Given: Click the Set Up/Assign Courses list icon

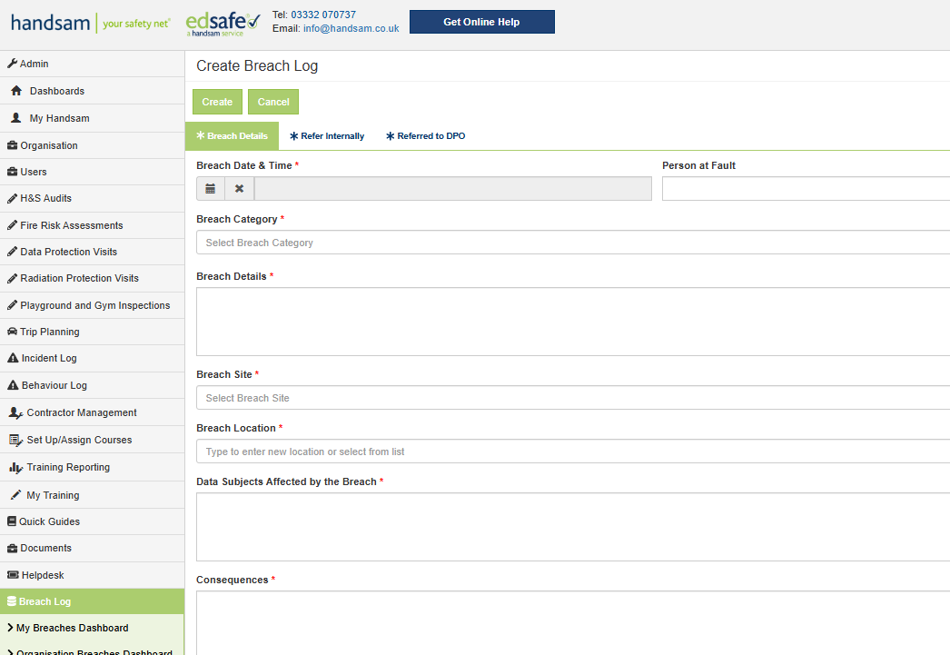Looking at the screenshot, I should tap(15, 440).
